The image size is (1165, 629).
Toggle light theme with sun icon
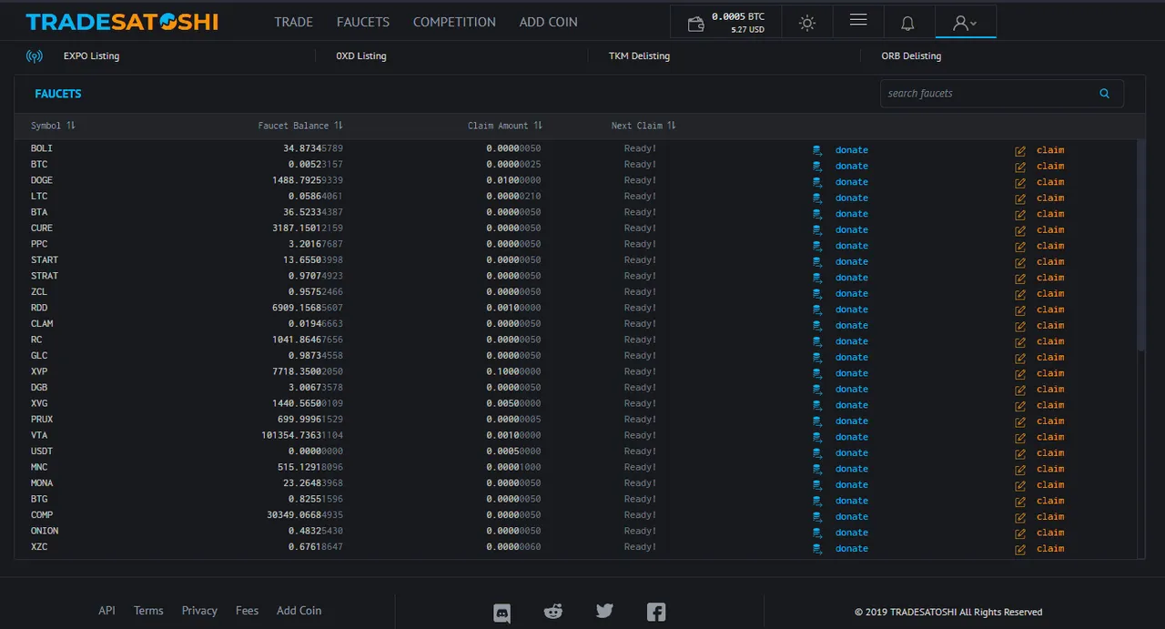(x=807, y=24)
